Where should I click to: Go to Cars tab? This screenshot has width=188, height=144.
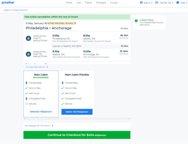coord(79,2)
